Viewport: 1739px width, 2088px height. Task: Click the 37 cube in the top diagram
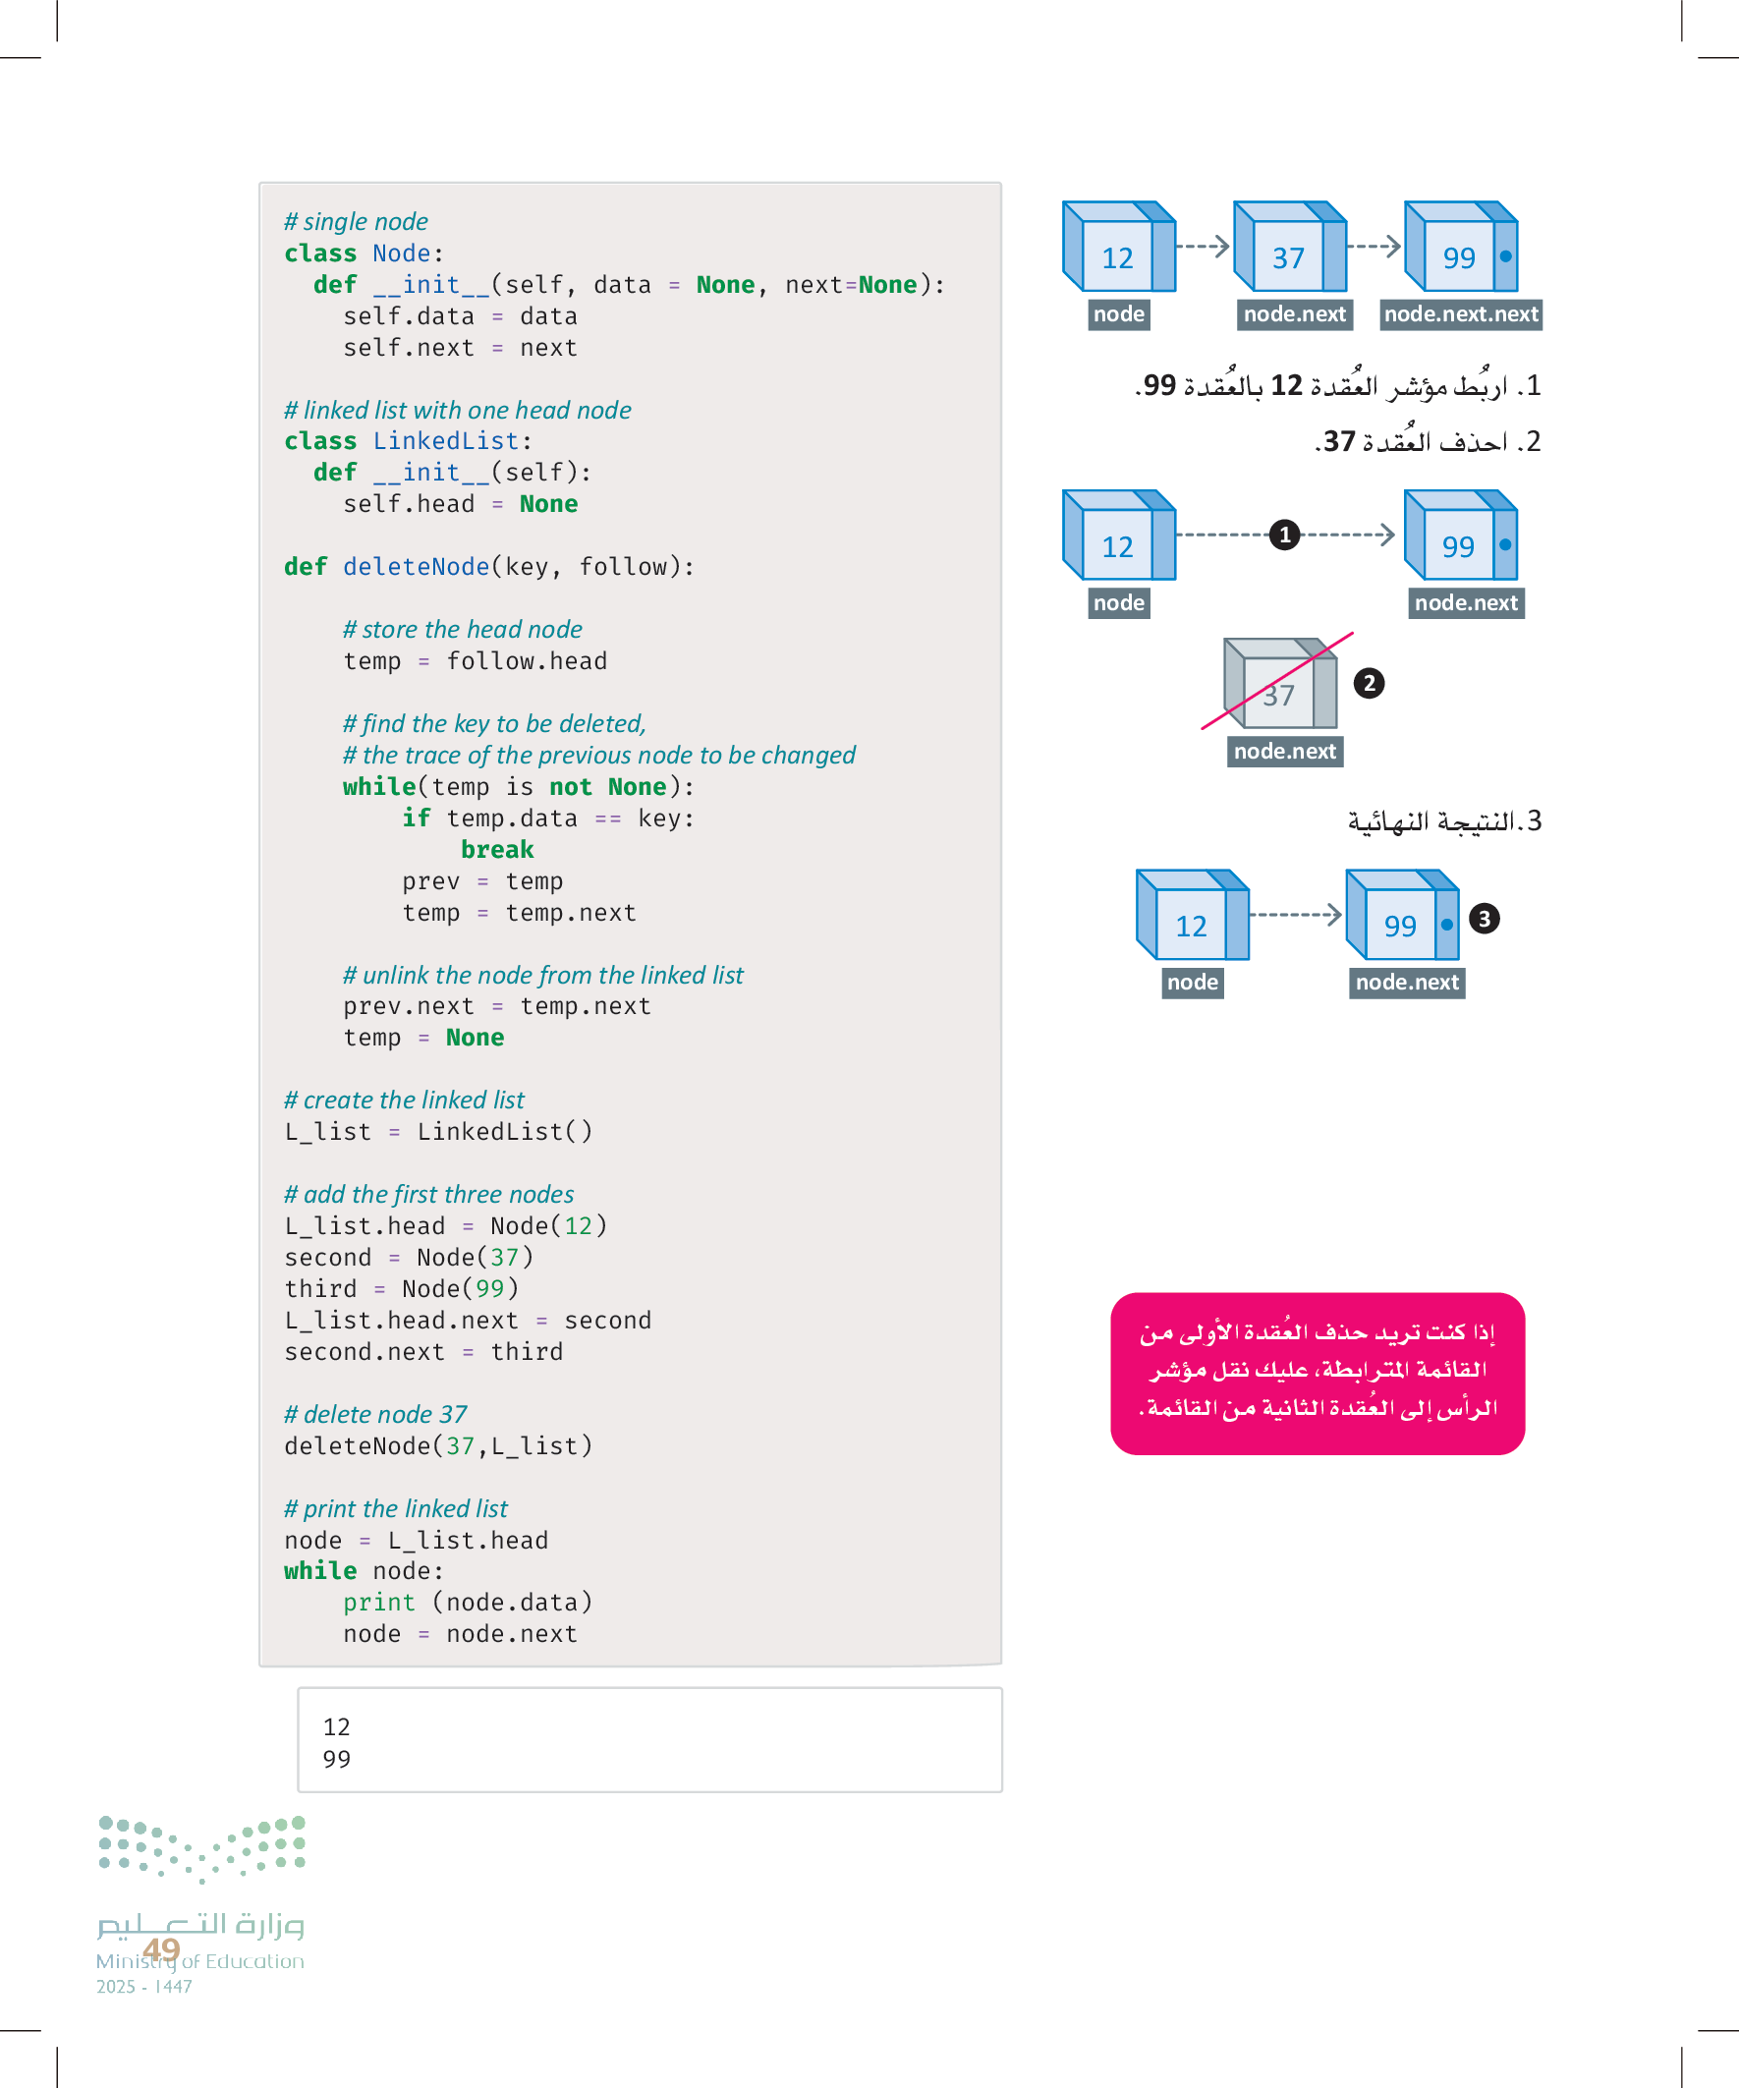coord(1289,248)
